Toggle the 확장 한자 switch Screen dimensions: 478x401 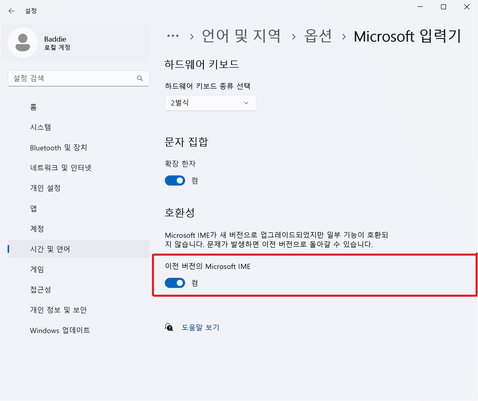click(x=175, y=180)
